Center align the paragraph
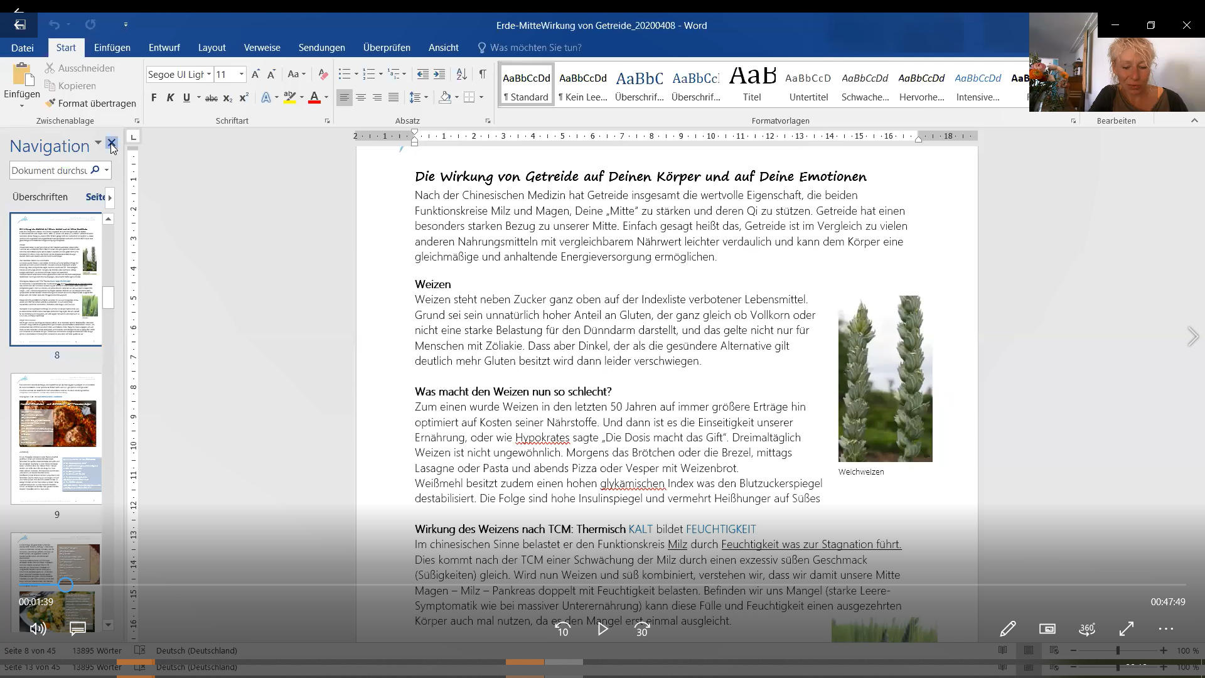Viewport: 1205px width, 678px height. pos(361,97)
